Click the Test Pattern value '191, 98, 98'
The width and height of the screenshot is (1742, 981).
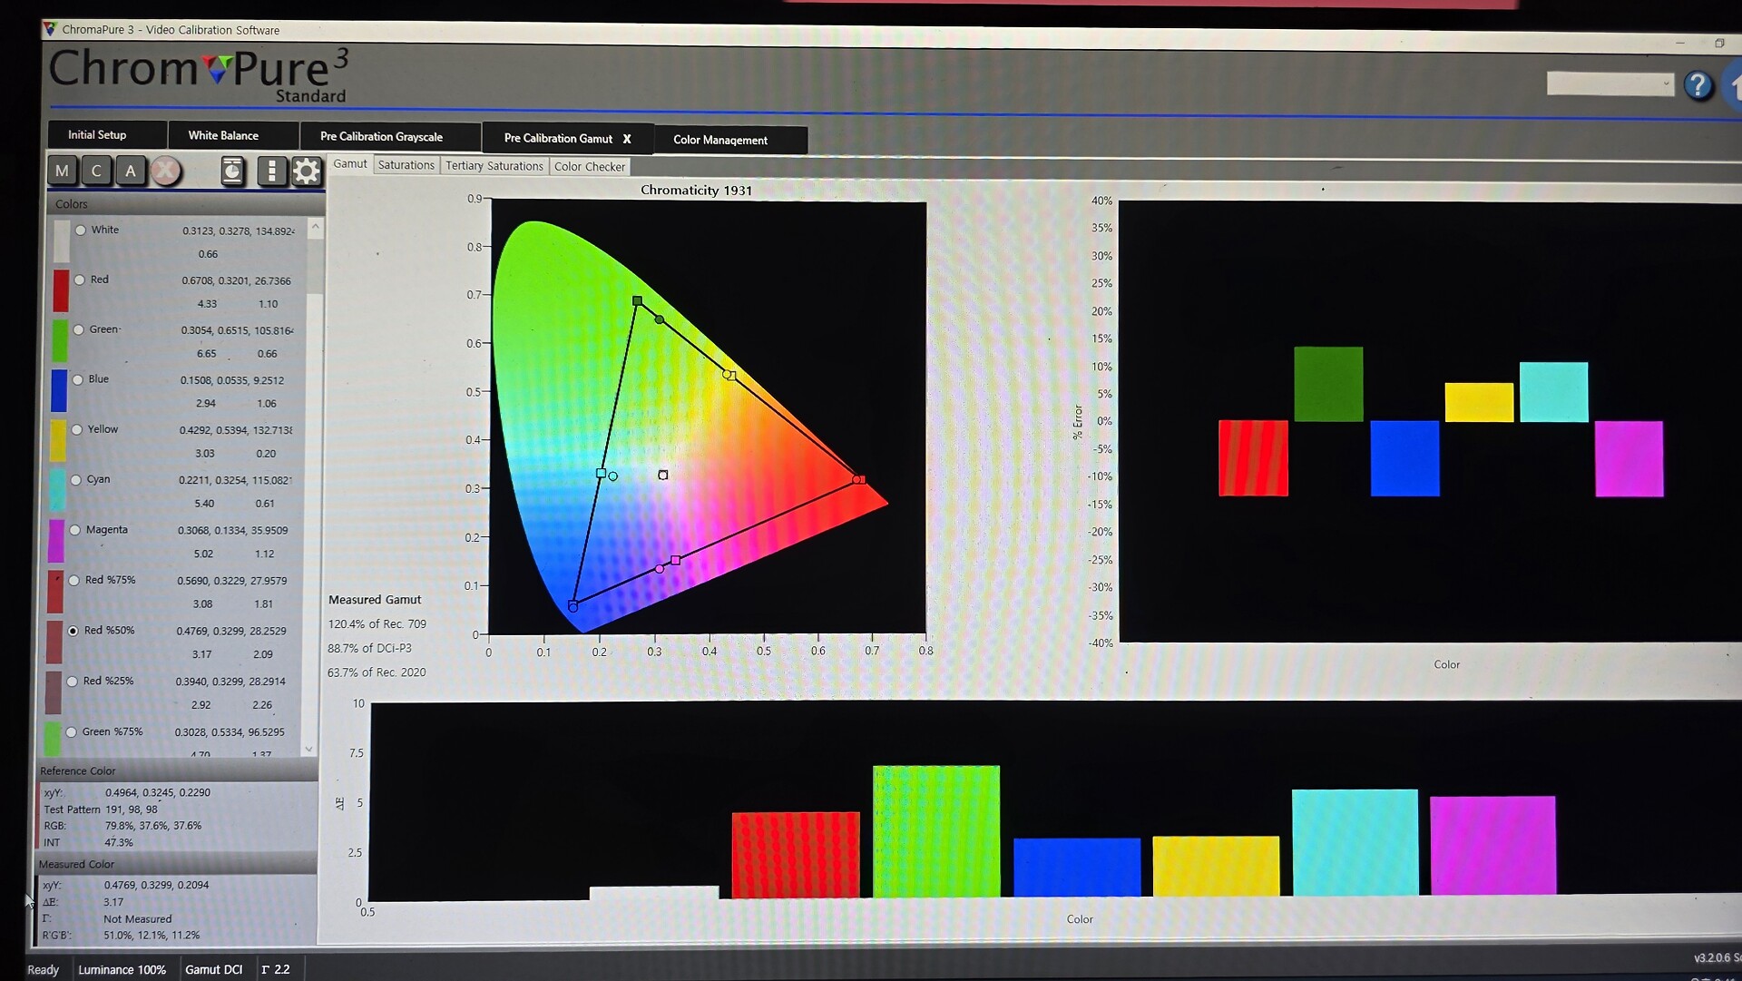point(132,809)
